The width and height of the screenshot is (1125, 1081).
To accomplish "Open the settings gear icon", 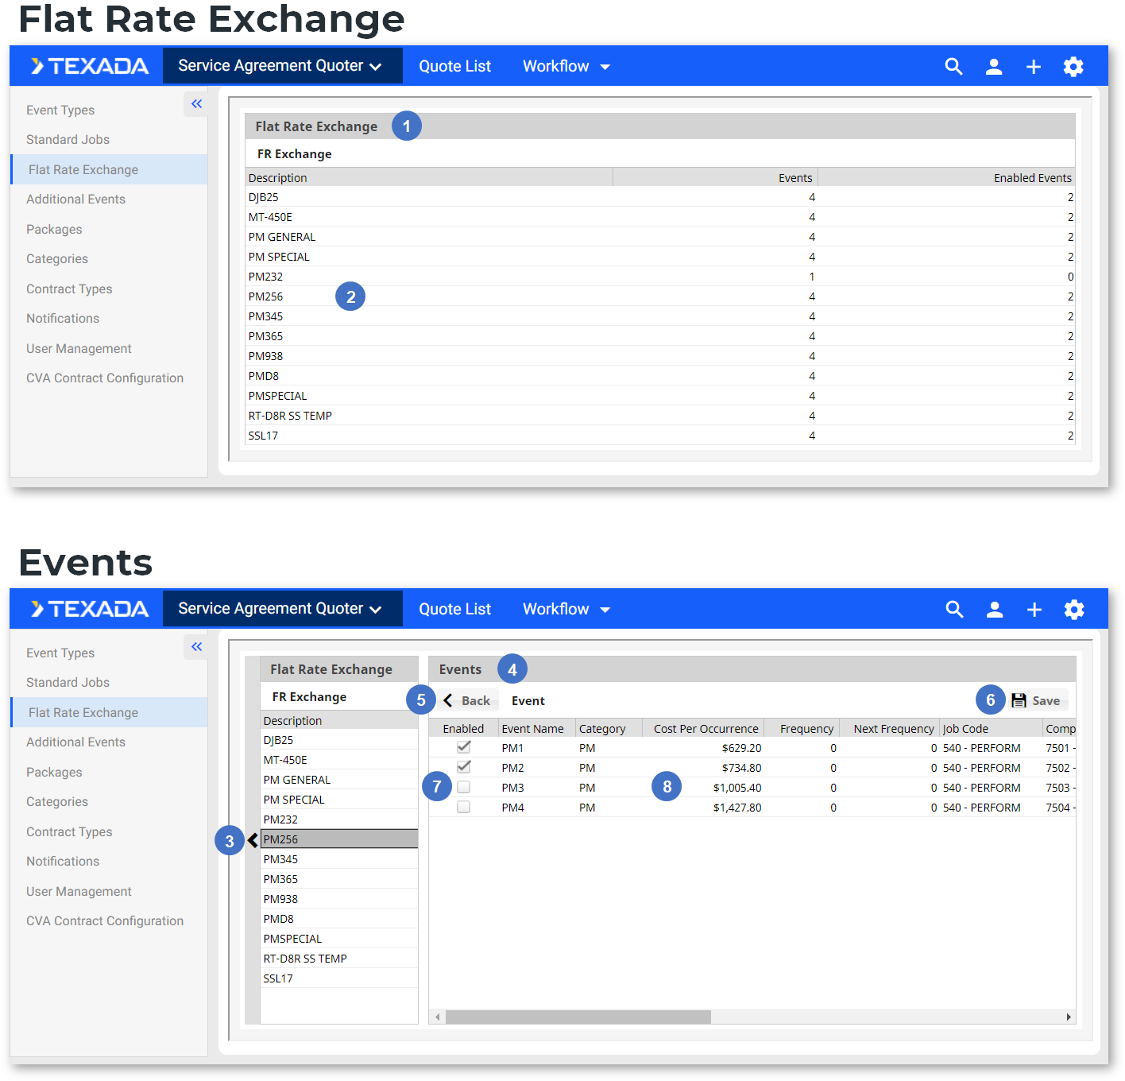I will pyautogui.click(x=1073, y=66).
